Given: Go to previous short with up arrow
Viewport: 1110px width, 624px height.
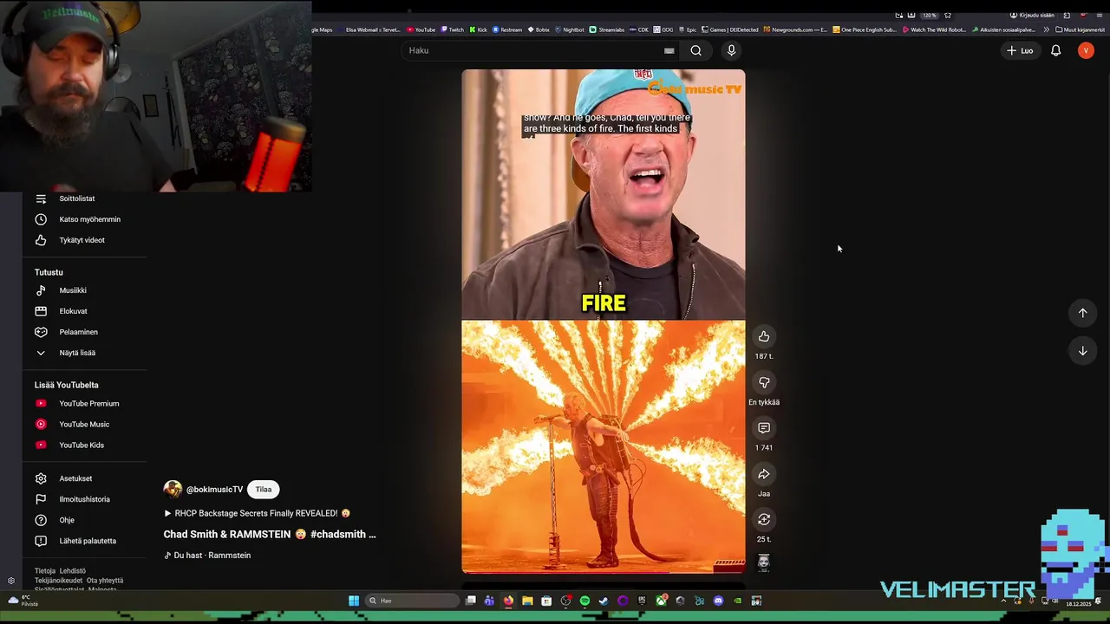Looking at the screenshot, I should [1082, 313].
